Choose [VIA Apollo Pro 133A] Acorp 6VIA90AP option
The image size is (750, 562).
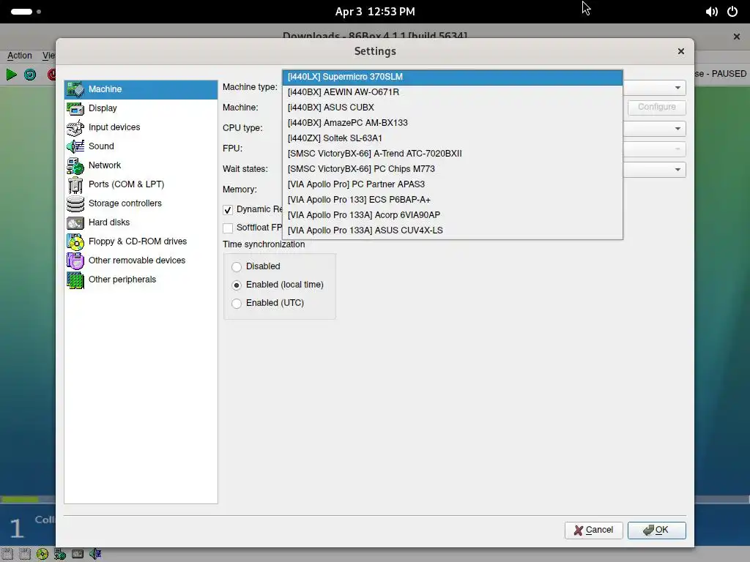(453, 214)
